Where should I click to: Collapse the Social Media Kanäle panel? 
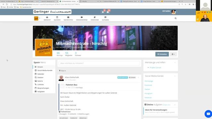pyautogui.click(x=175, y=76)
